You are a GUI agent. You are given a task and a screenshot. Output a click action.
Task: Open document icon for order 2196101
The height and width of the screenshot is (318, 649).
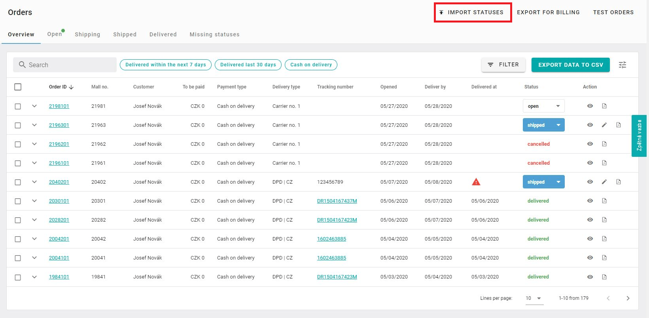click(x=604, y=163)
